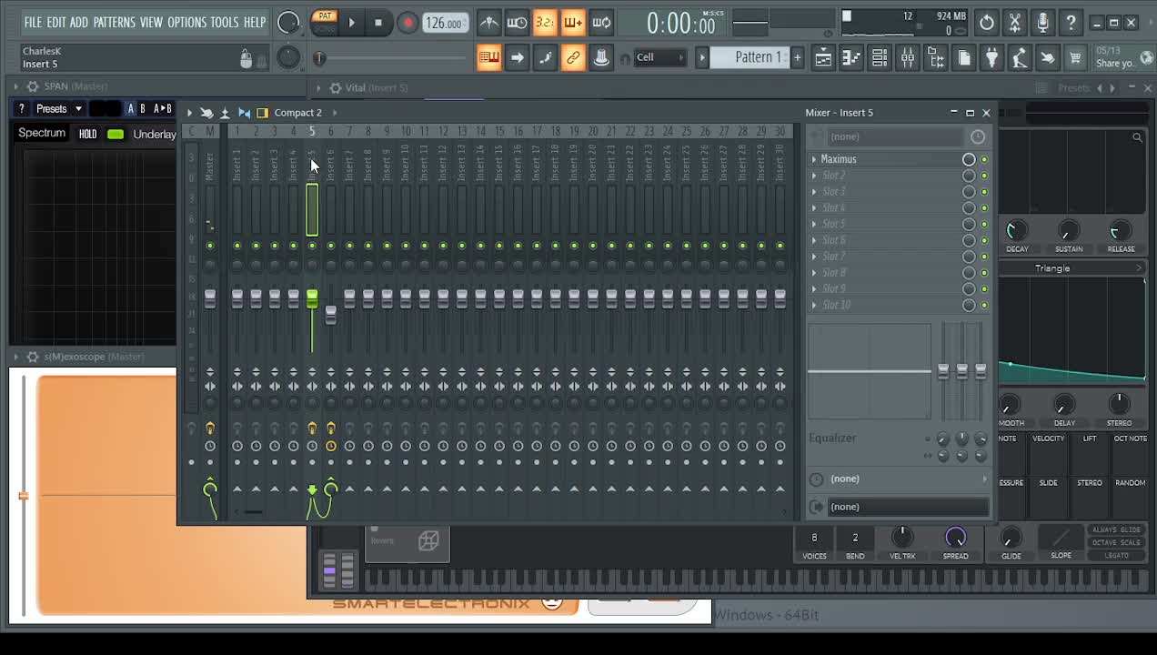Screen dimensions: 1157x655
Task: Open the Browser icon
Action: (936, 58)
